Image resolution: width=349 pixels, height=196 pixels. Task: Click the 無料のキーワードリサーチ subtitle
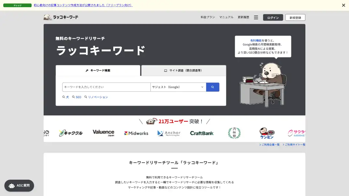(80, 38)
